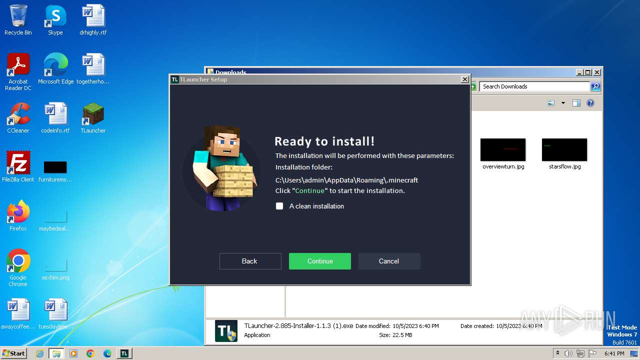Screen dimensions: 640x360
Task: Click search magnifier button in Downloads
Action: (x=595, y=86)
